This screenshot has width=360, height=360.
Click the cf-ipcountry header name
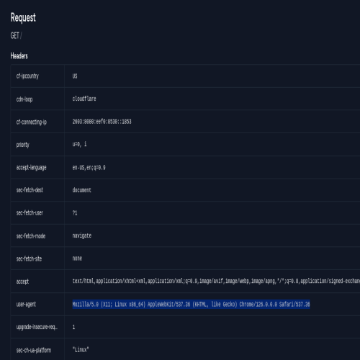point(27,76)
